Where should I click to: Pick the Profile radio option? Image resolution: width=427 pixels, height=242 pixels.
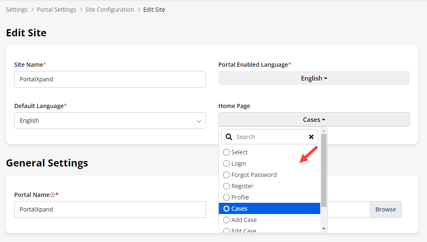pos(226,197)
